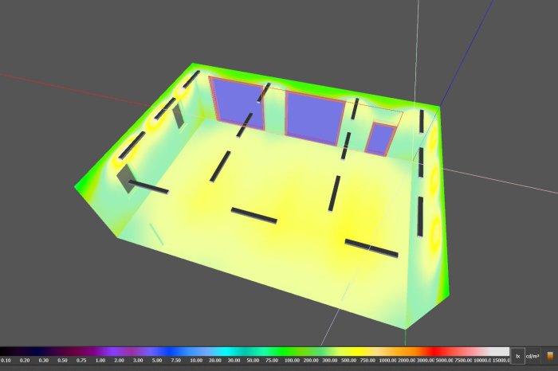558x371 pixels.
Task: Select the 500.00 scale value
Action: click(349, 361)
